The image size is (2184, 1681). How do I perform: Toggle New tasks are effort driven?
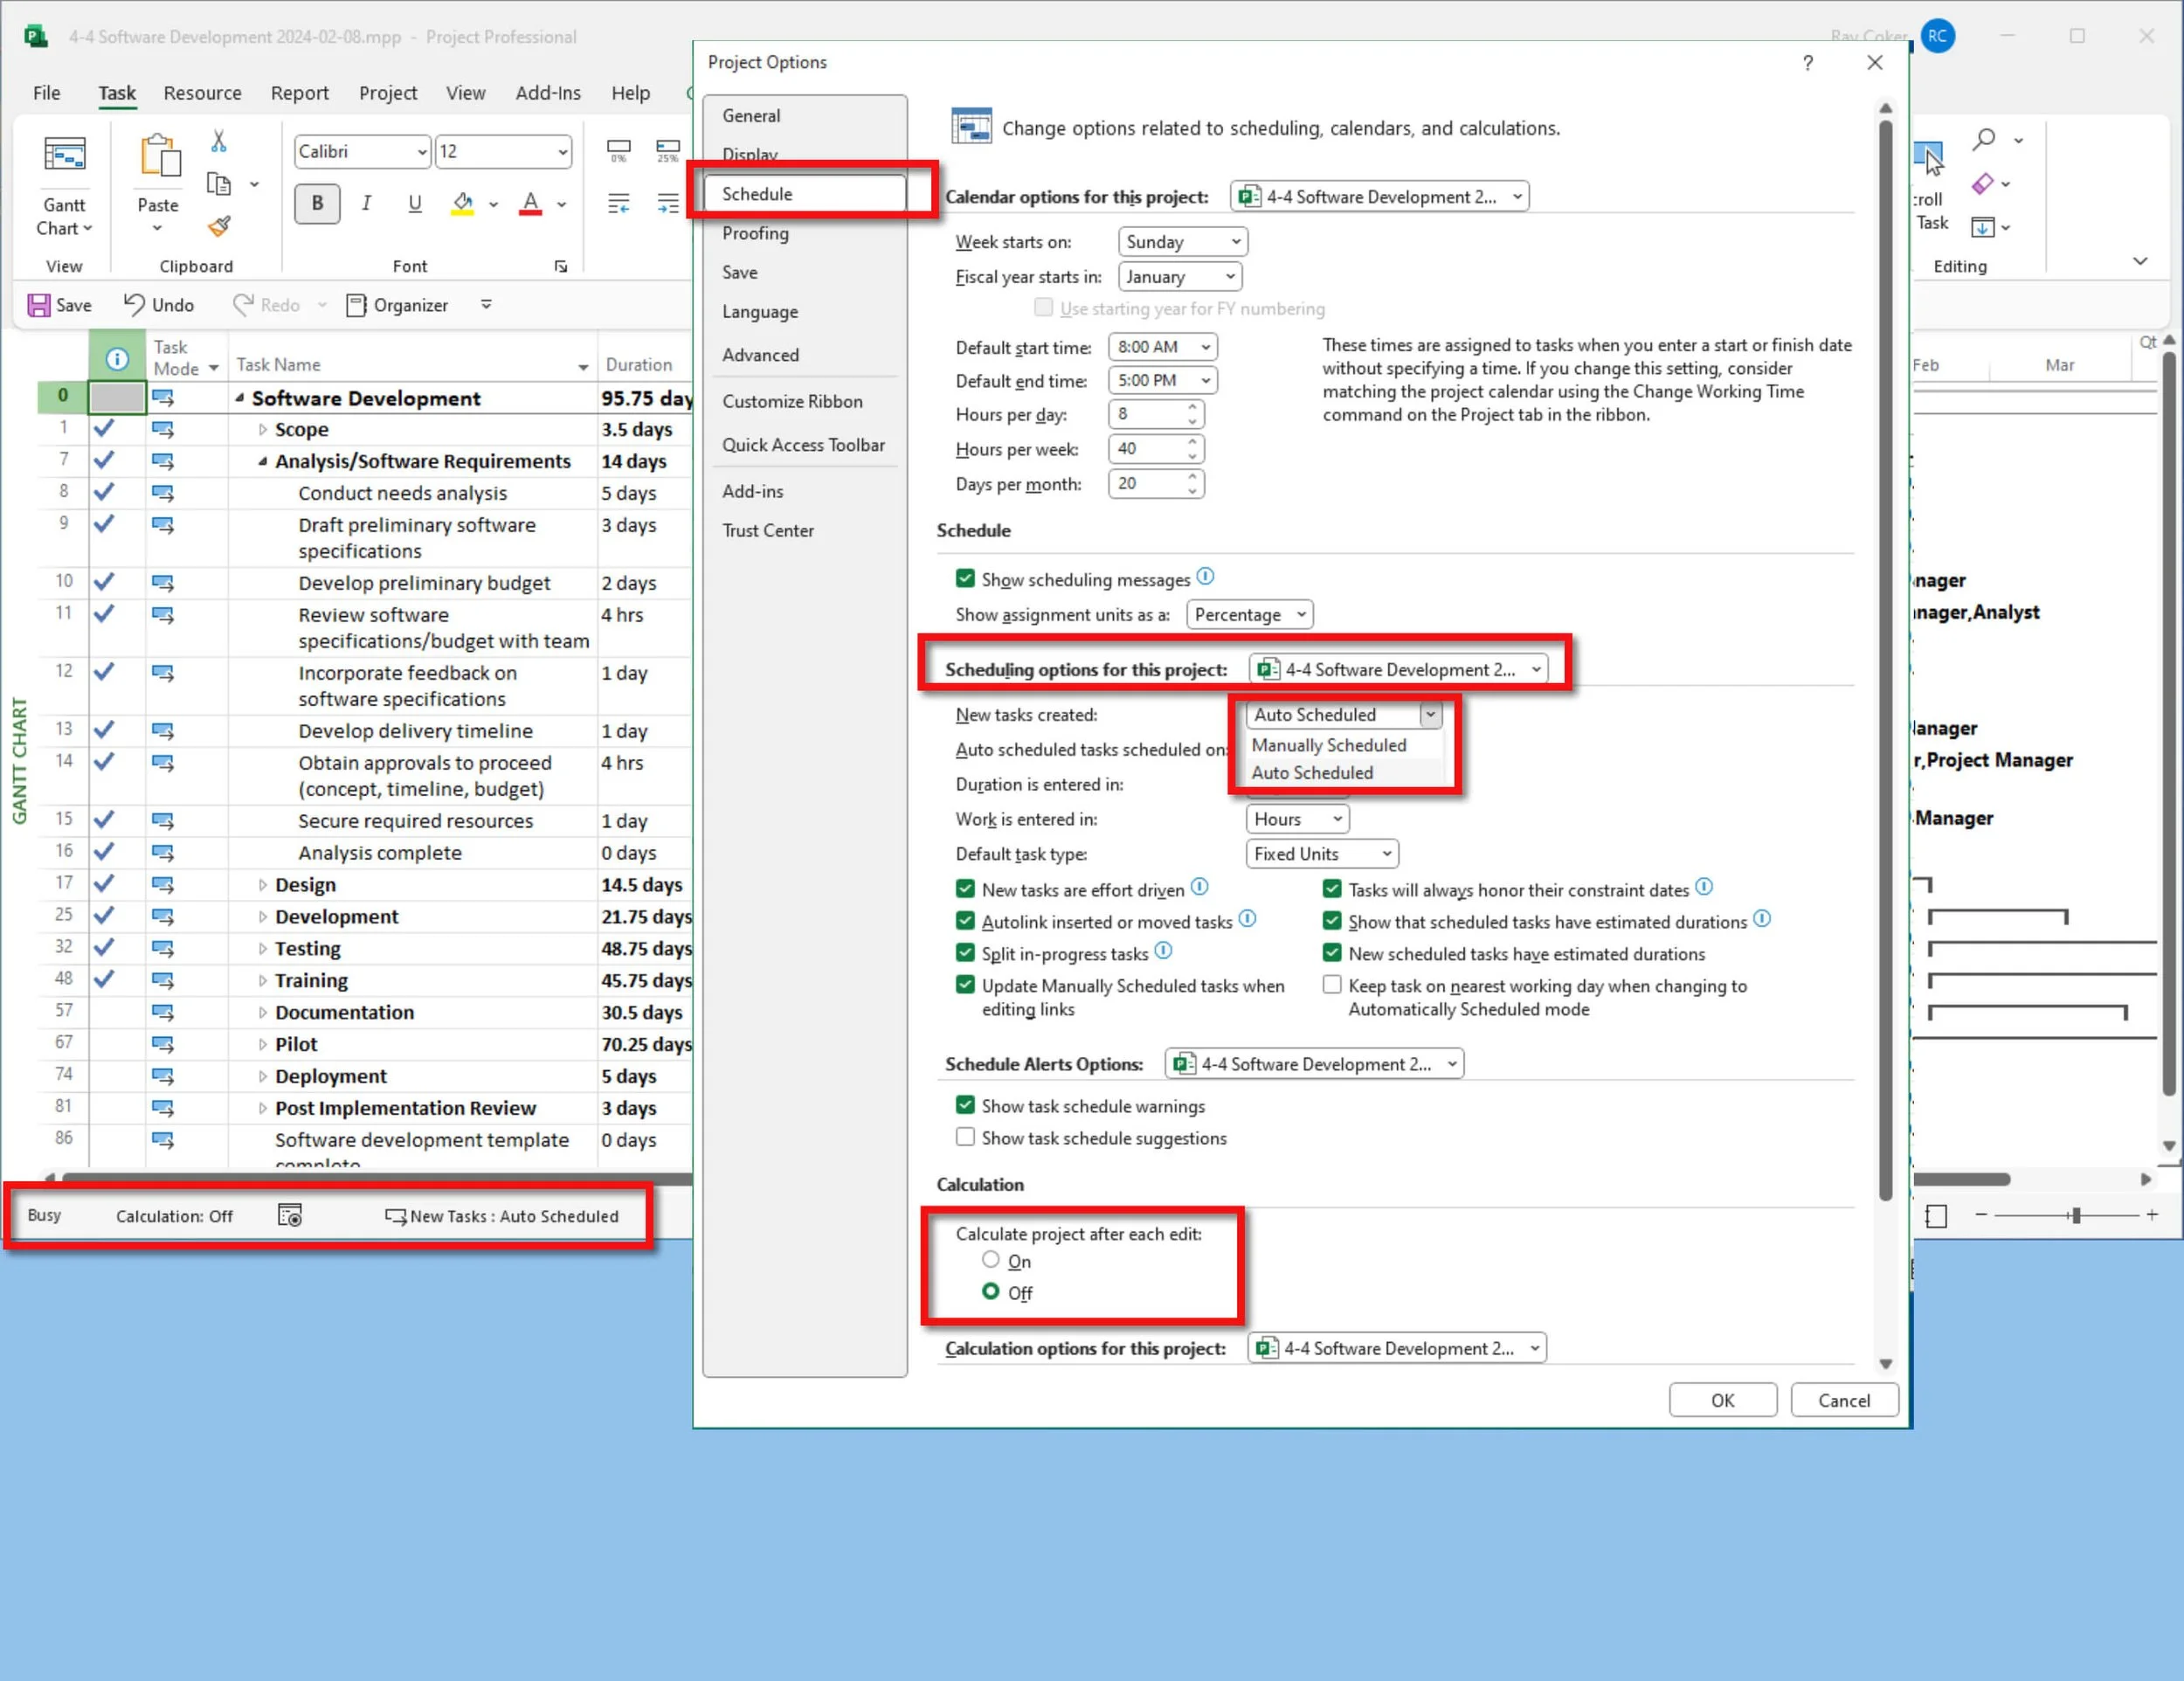tap(965, 888)
